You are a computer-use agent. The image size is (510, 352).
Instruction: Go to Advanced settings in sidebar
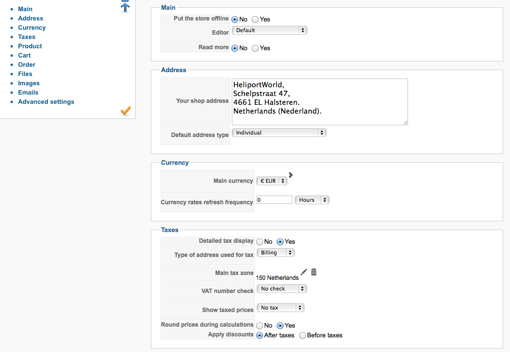coord(46,102)
